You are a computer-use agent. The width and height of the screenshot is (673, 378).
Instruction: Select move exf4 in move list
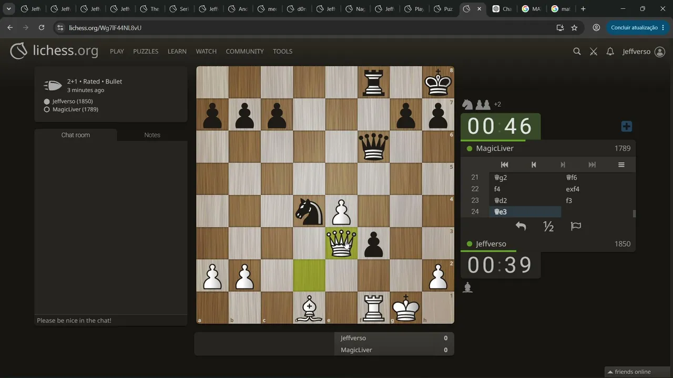coord(597,189)
